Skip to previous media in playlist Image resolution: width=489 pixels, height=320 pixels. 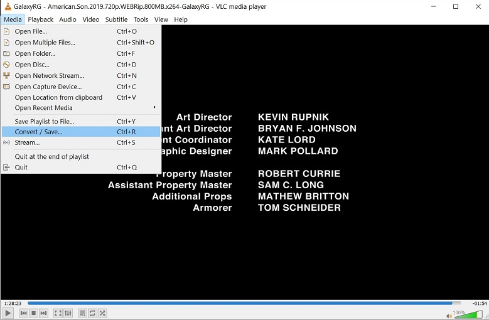(x=23, y=313)
